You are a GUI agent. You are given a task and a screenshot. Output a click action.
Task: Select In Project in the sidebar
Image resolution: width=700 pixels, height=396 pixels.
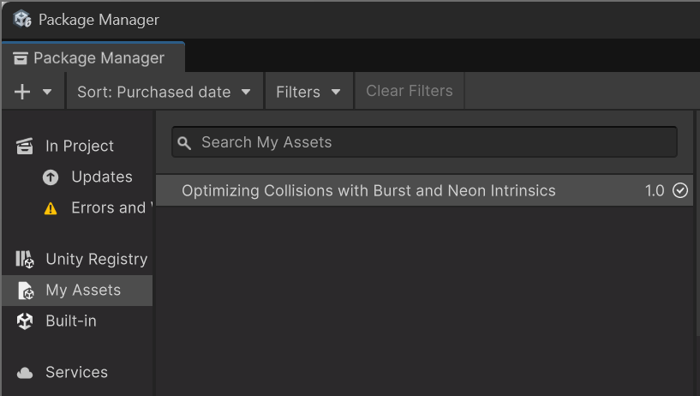click(x=77, y=146)
